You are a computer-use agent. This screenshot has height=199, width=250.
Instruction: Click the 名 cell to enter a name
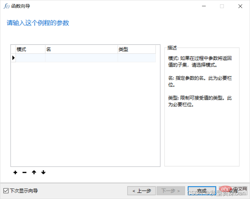point(81,58)
